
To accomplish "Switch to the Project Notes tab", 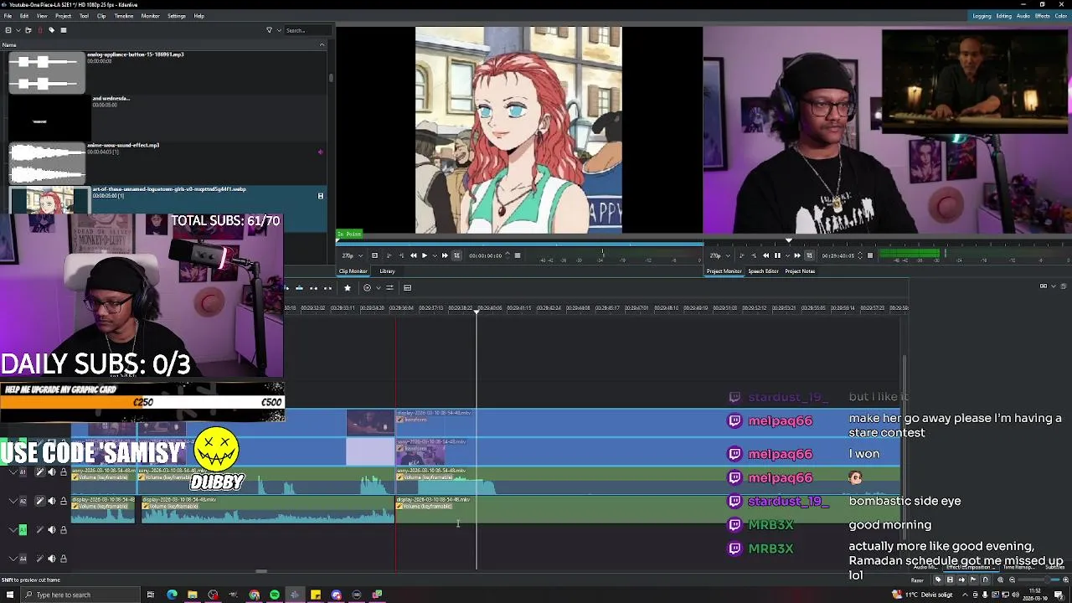I will pyautogui.click(x=800, y=271).
